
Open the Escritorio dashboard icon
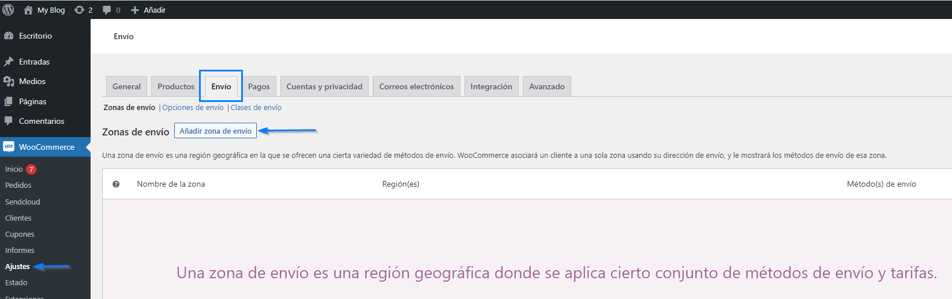point(9,36)
